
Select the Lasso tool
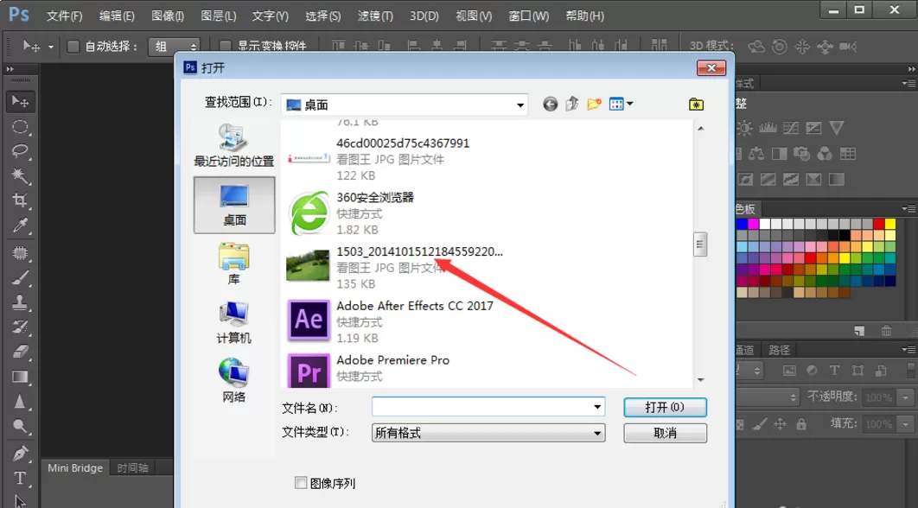tap(20, 151)
